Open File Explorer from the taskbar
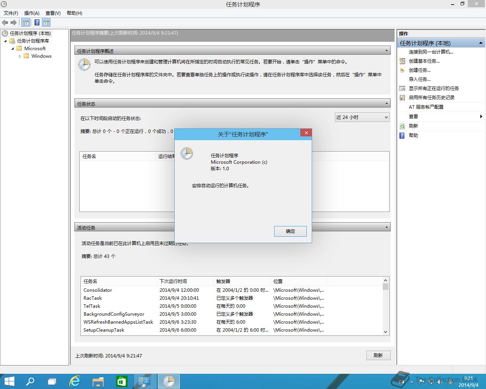Viewport: 486px width, 389px height. pyautogui.click(x=98, y=381)
